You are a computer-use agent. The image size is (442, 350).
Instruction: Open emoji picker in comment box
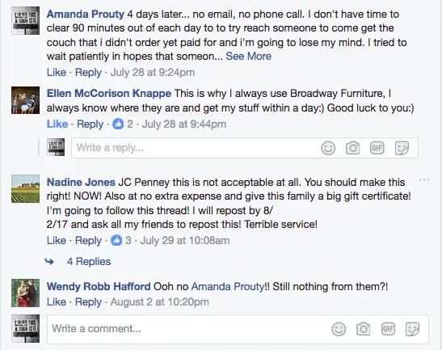point(339,329)
